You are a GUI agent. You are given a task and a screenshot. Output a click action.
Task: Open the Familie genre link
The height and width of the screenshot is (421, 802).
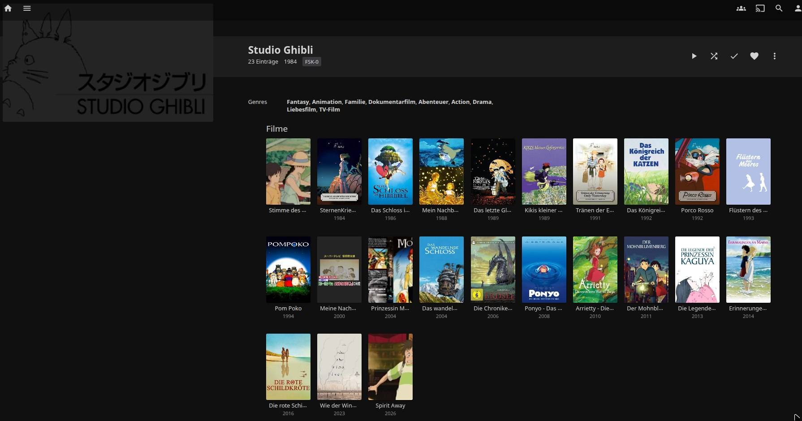[355, 102]
